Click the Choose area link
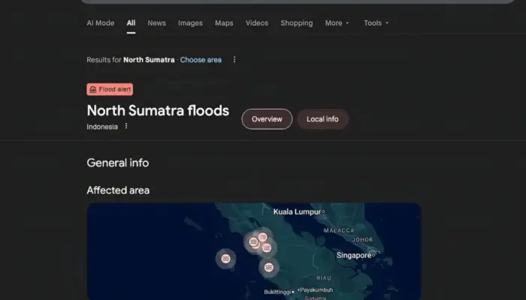The width and height of the screenshot is (526, 300). click(201, 60)
